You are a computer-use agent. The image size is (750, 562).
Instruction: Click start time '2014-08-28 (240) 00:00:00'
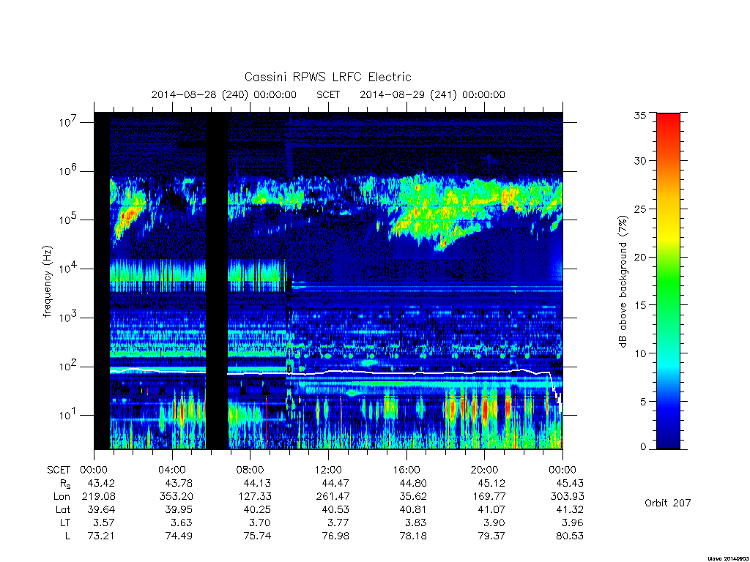pyautogui.click(x=224, y=94)
